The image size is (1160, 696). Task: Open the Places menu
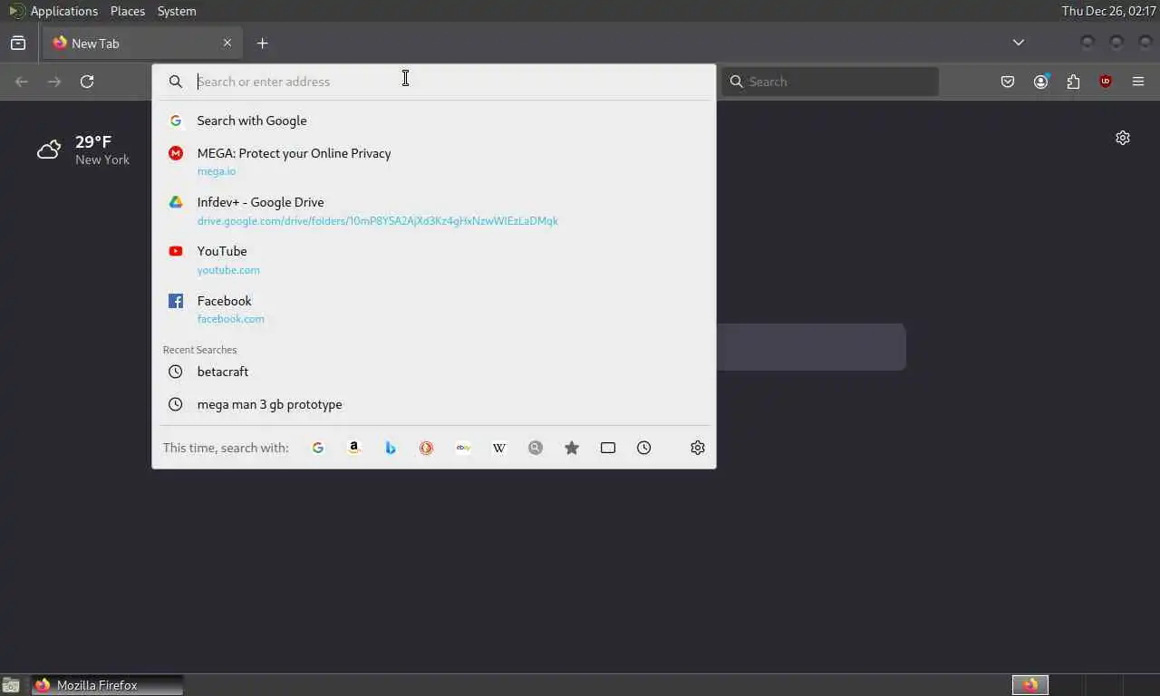click(128, 11)
